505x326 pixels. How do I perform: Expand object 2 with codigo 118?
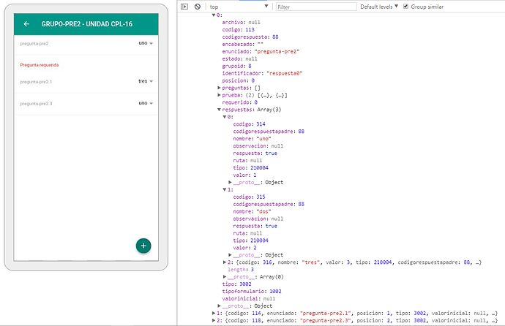[x=213, y=319]
